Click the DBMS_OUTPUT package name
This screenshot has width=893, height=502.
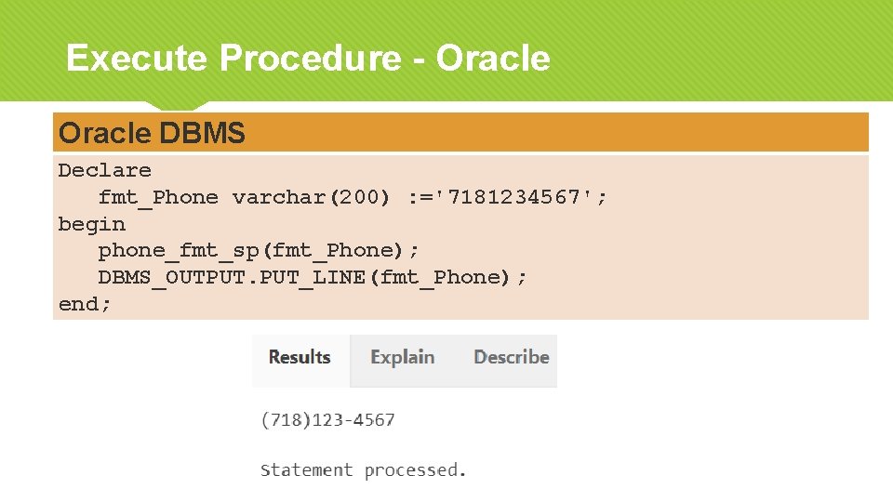click(171, 277)
